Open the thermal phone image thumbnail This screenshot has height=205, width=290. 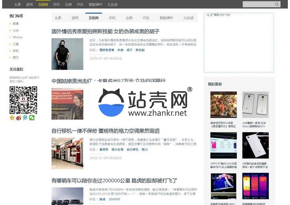(255, 186)
